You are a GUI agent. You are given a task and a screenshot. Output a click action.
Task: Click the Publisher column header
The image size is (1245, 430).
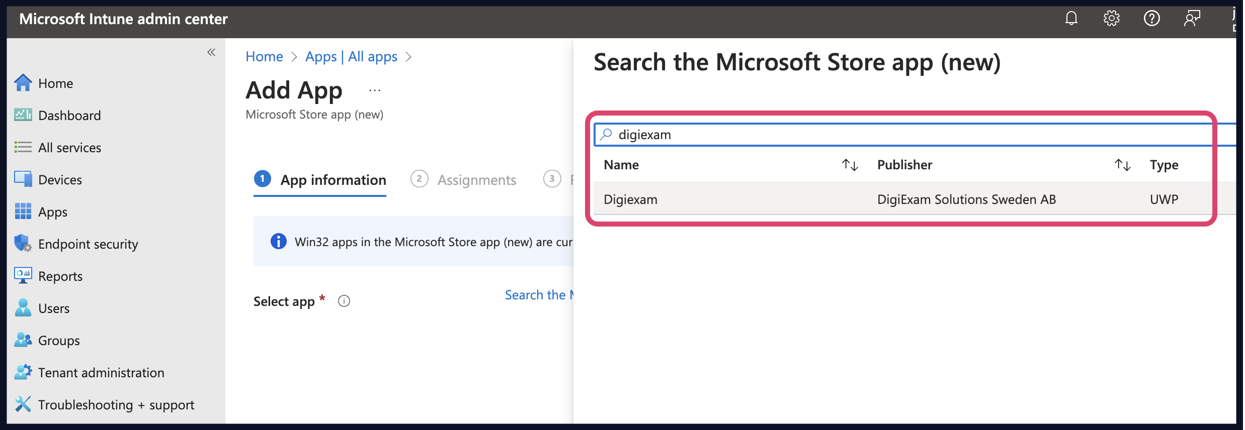pyautogui.click(x=904, y=165)
